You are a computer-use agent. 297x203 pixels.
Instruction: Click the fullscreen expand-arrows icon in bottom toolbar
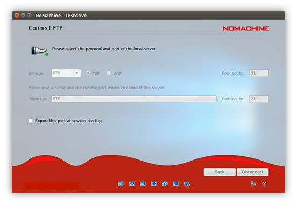click(154, 184)
